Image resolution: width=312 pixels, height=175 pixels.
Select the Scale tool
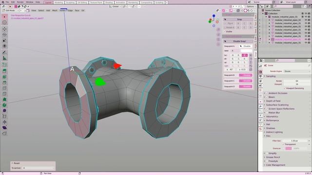click(4, 40)
